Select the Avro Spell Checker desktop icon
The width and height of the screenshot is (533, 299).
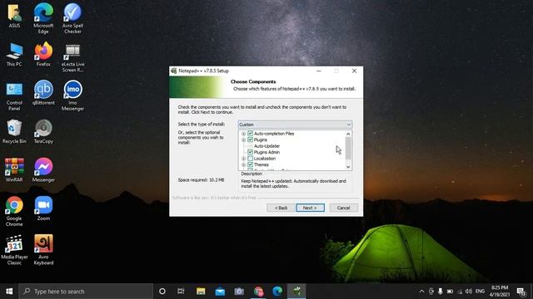click(72, 17)
